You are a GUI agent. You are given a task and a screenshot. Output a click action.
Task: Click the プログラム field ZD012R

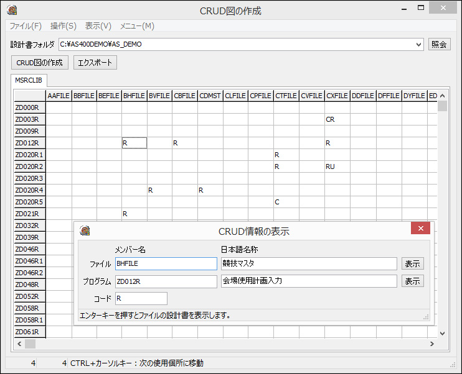(x=166, y=281)
